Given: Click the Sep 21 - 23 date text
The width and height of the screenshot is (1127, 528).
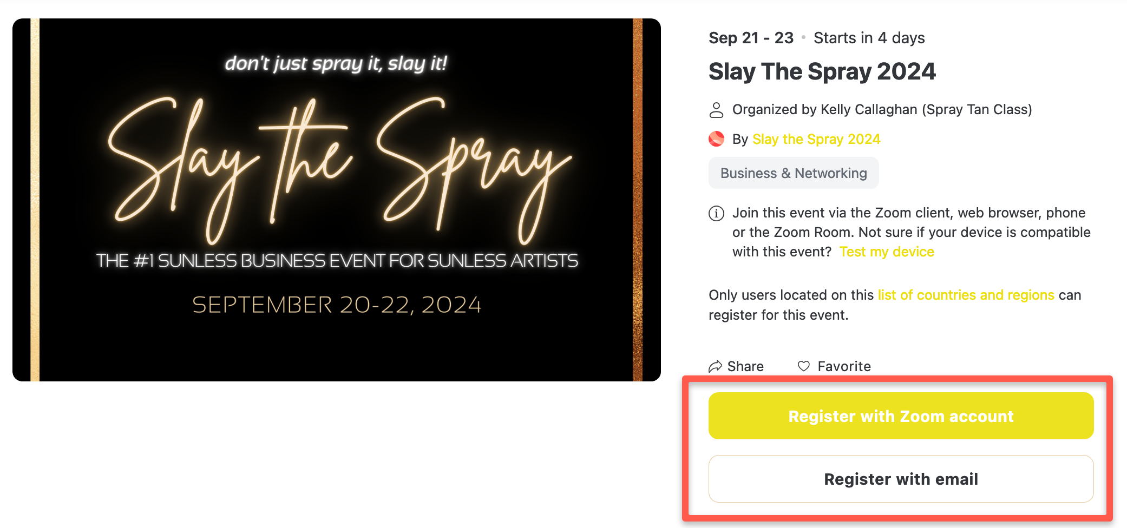Looking at the screenshot, I should click(751, 38).
